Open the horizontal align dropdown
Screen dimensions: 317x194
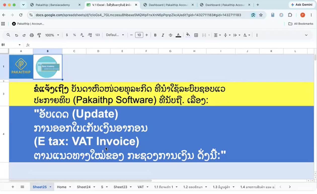point(217,35)
